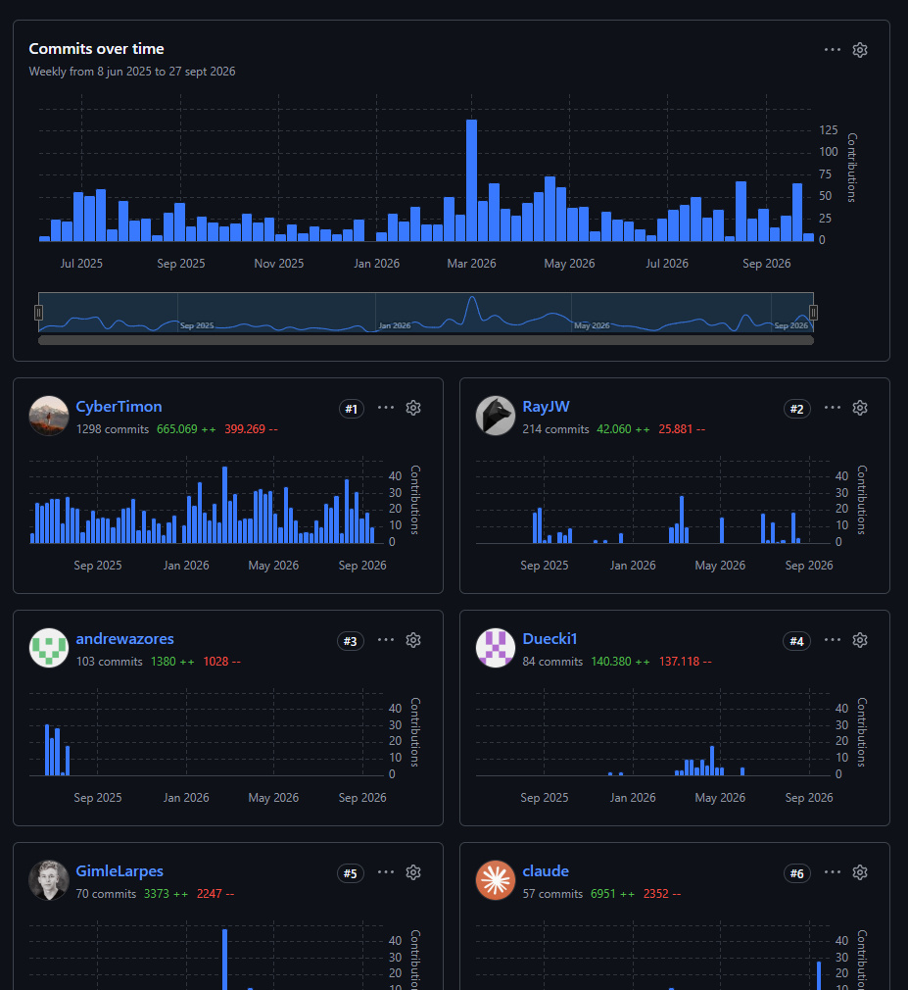Open the more options menu on claude's card
Image resolution: width=908 pixels, height=990 pixels.
833,872
